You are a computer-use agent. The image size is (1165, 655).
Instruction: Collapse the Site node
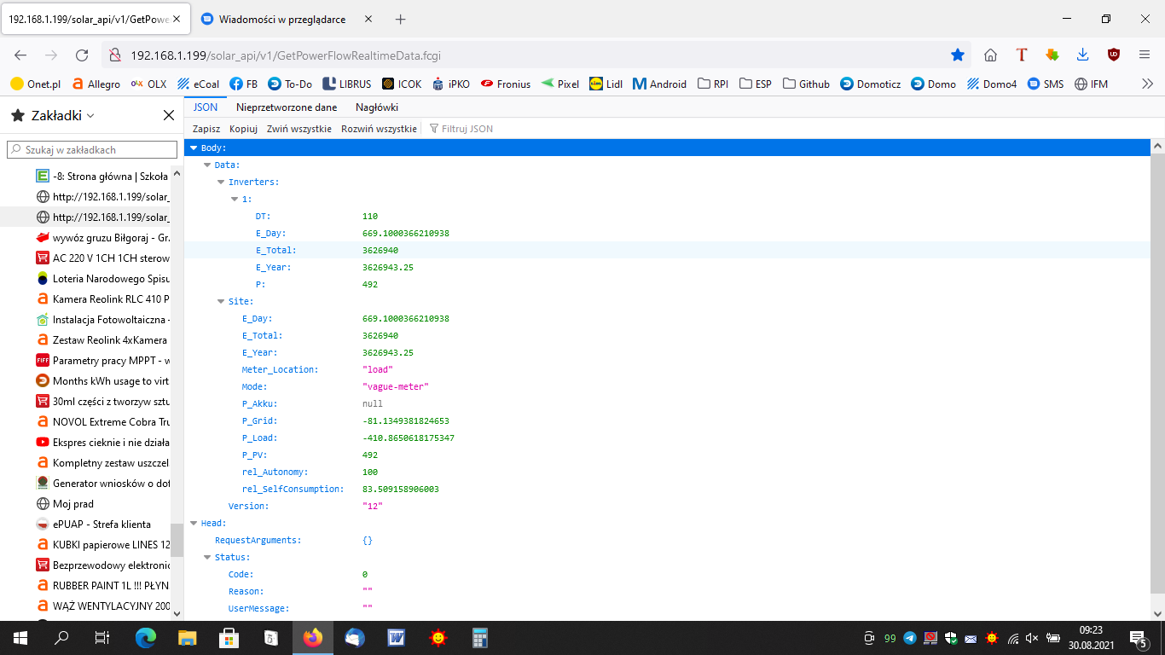(x=221, y=302)
